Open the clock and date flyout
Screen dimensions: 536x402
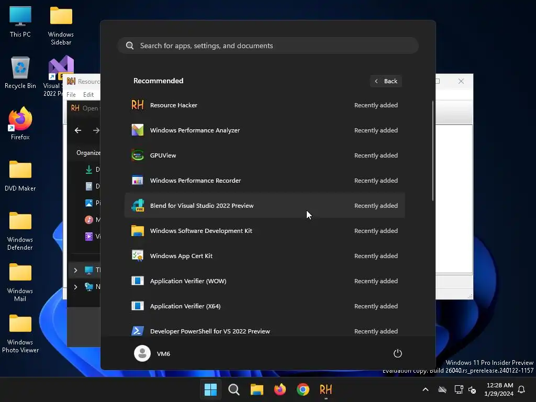[499, 389]
